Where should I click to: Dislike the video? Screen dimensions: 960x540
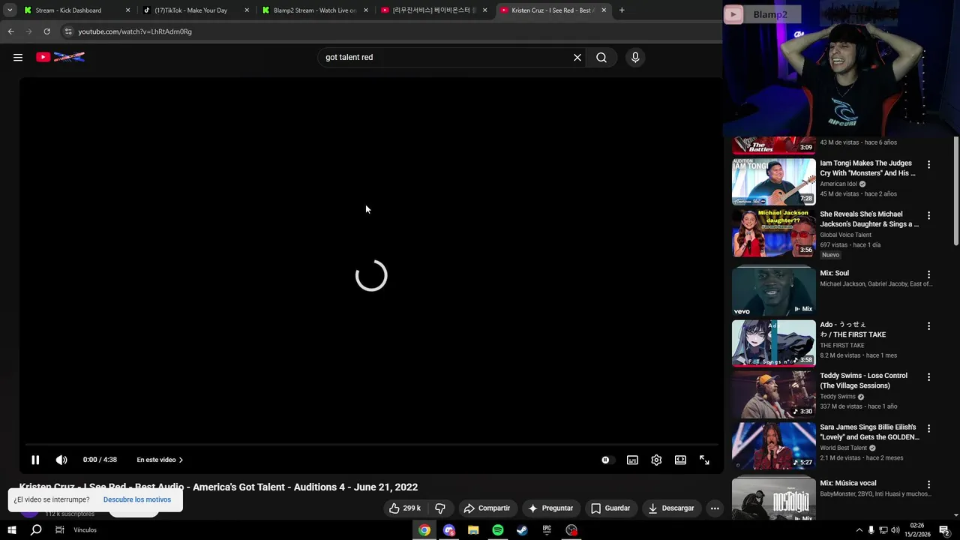pyautogui.click(x=440, y=508)
